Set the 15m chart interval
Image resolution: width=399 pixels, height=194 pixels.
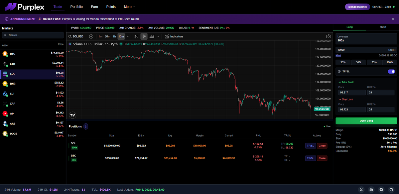pyautogui.click(x=121, y=36)
